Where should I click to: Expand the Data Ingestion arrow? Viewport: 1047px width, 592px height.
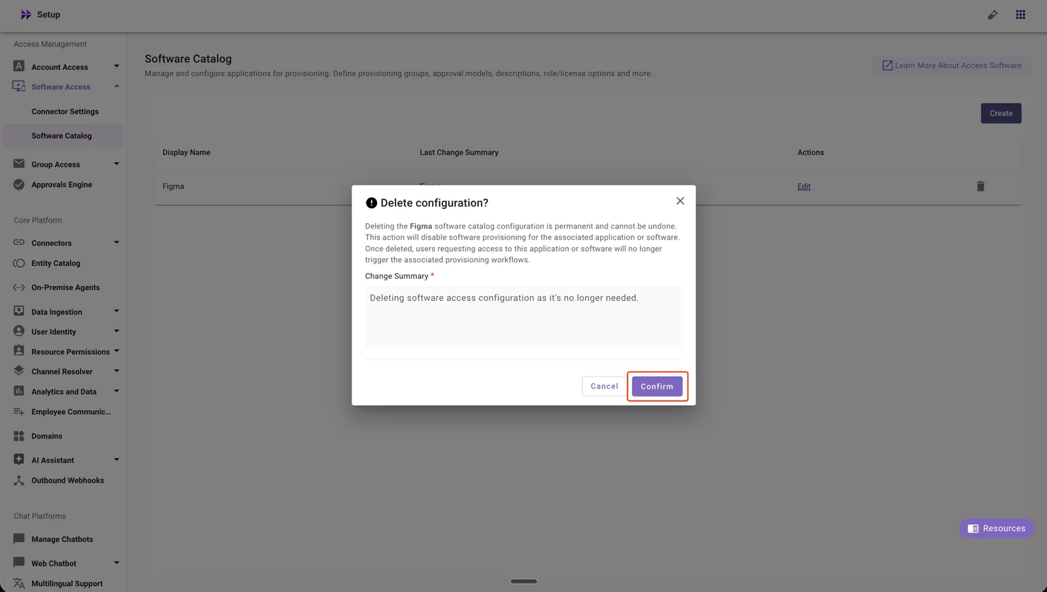(116, 311)
